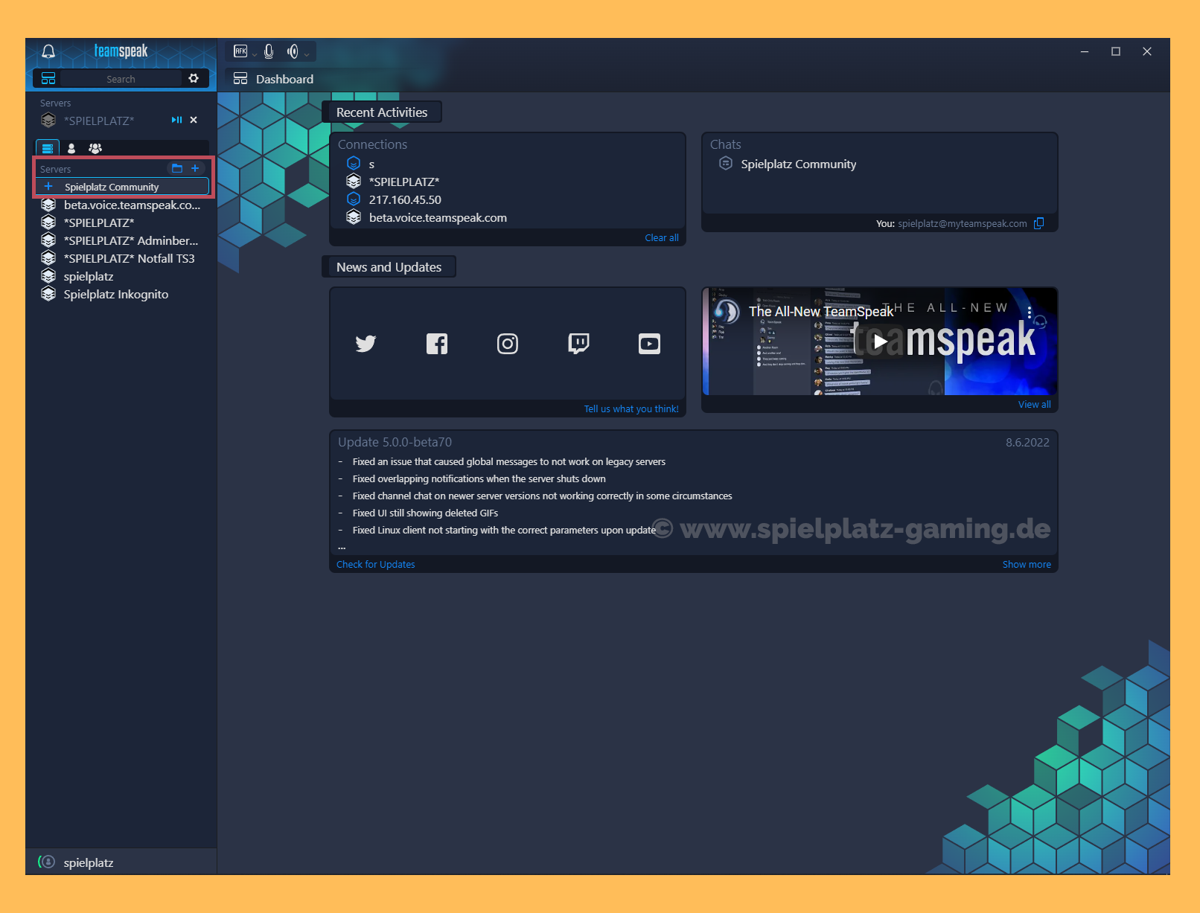Expand Spielplatz Community plus in server list
Viewport: 1200px width, 913px height.
pos(48,186)
